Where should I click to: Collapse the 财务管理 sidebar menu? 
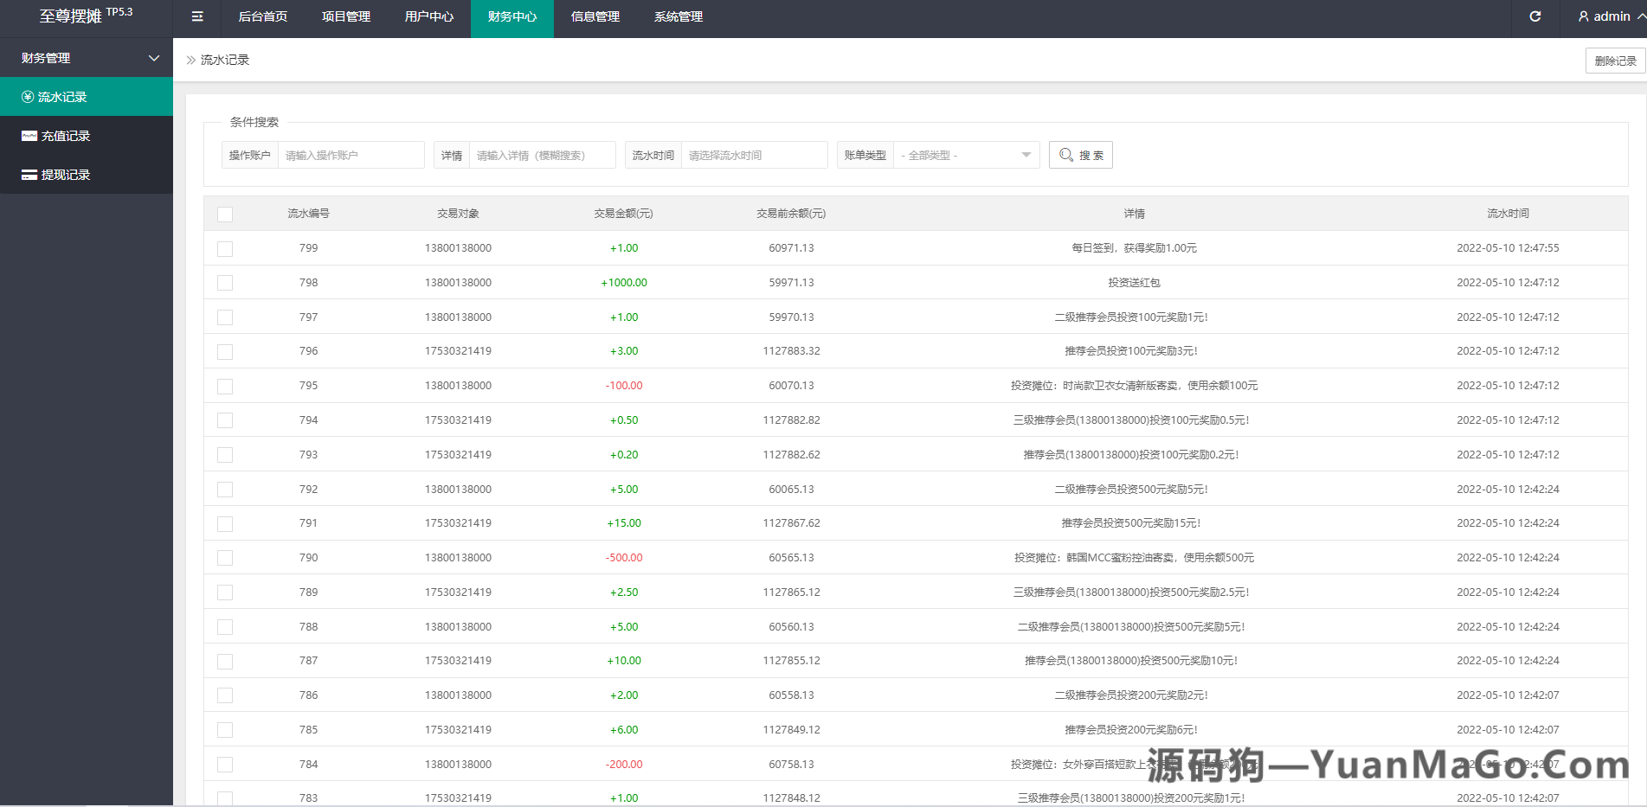point(154,58)
